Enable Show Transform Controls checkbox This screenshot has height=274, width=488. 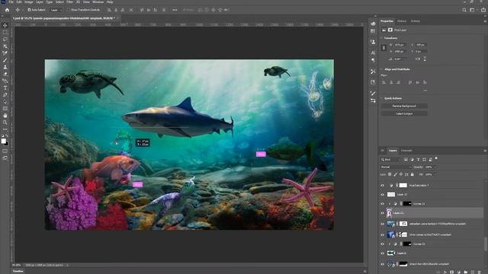(69, 10)
